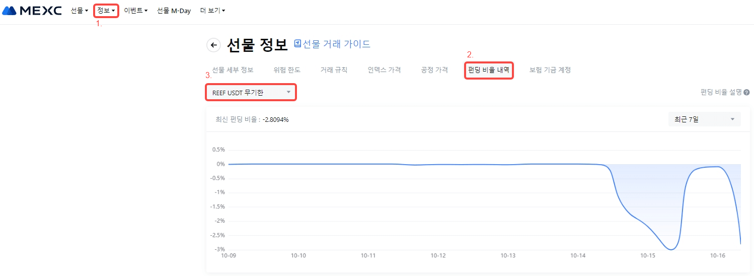Viewport: 754px width, 276px height.
Task: Open the 더 보기 menu
Action: click(x=212, y=11)
